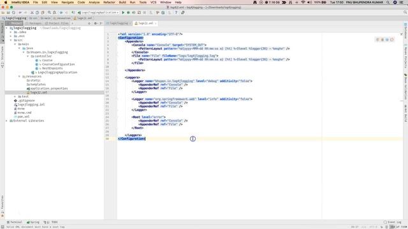Open the project panel settings gear icon

pos(96,24)
